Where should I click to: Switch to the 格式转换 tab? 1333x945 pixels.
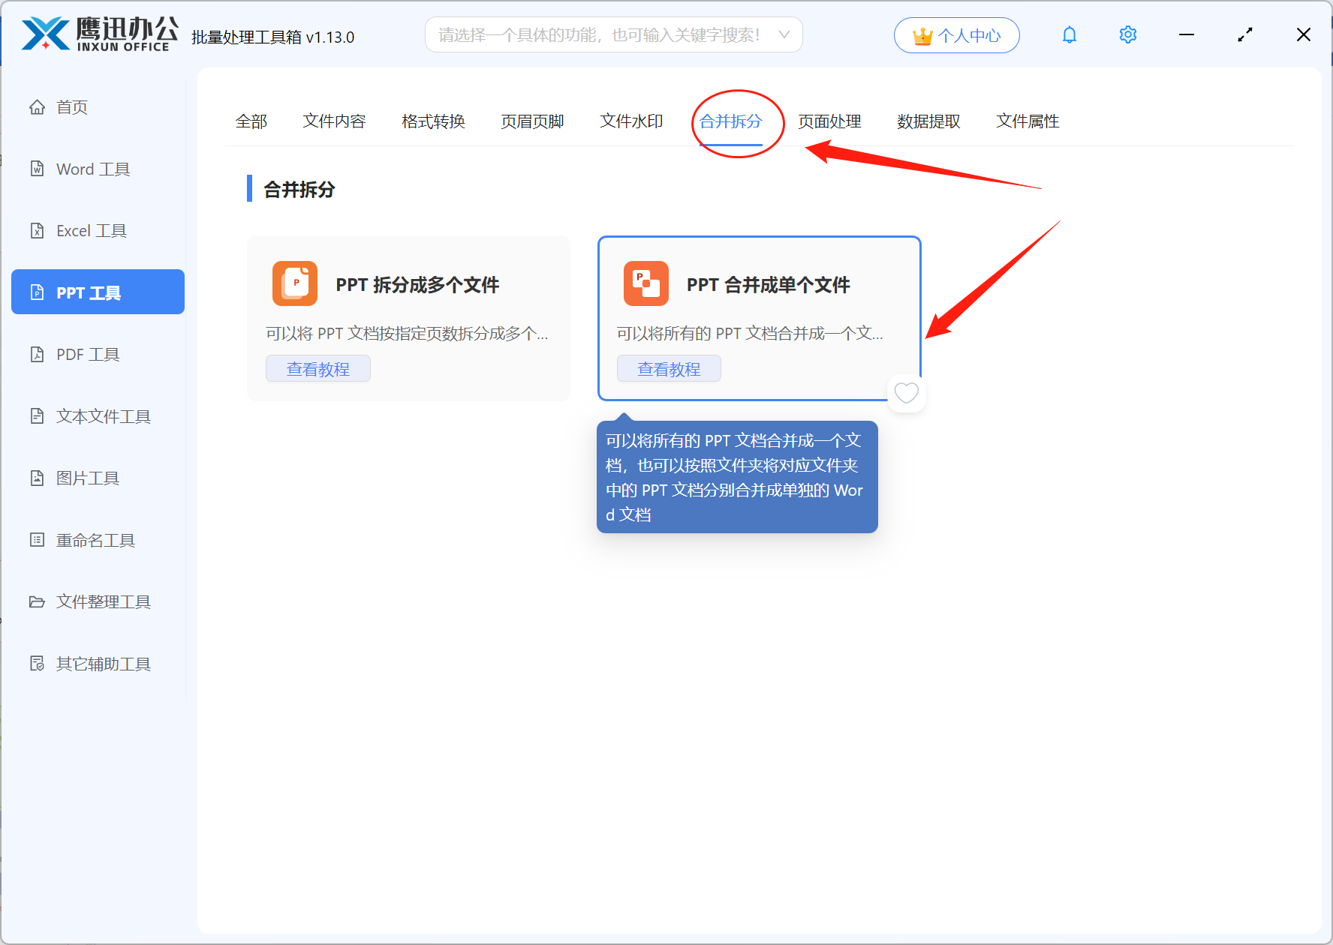pos(433,121)
